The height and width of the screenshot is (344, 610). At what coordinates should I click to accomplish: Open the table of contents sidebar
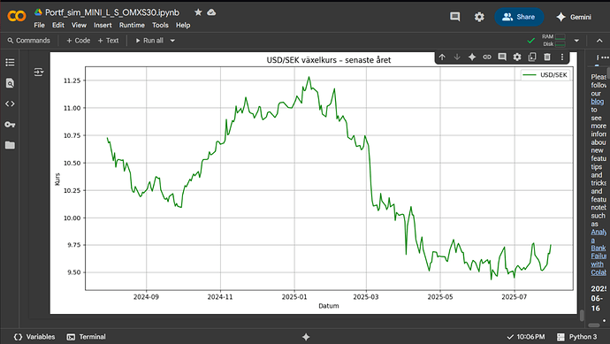pyautogui.click(x=10, y=62)
